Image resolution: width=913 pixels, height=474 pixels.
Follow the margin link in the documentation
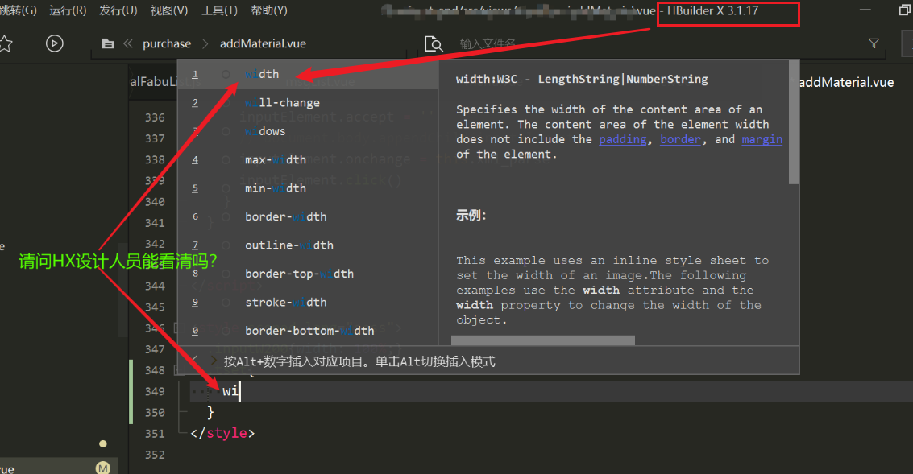tap(762, 139)
